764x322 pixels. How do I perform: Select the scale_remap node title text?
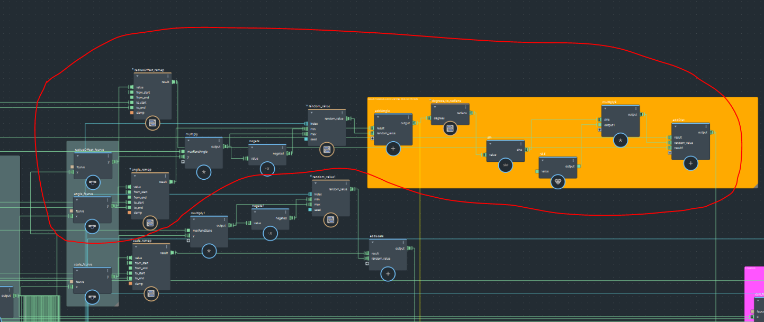tap(142, 241)
